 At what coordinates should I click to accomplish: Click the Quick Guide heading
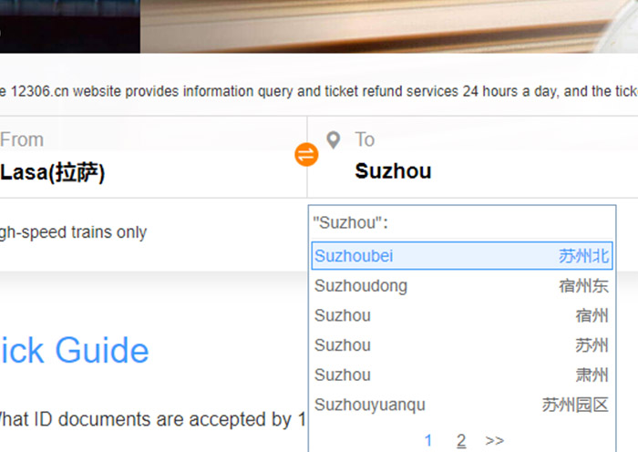click(x=75, y=350)
